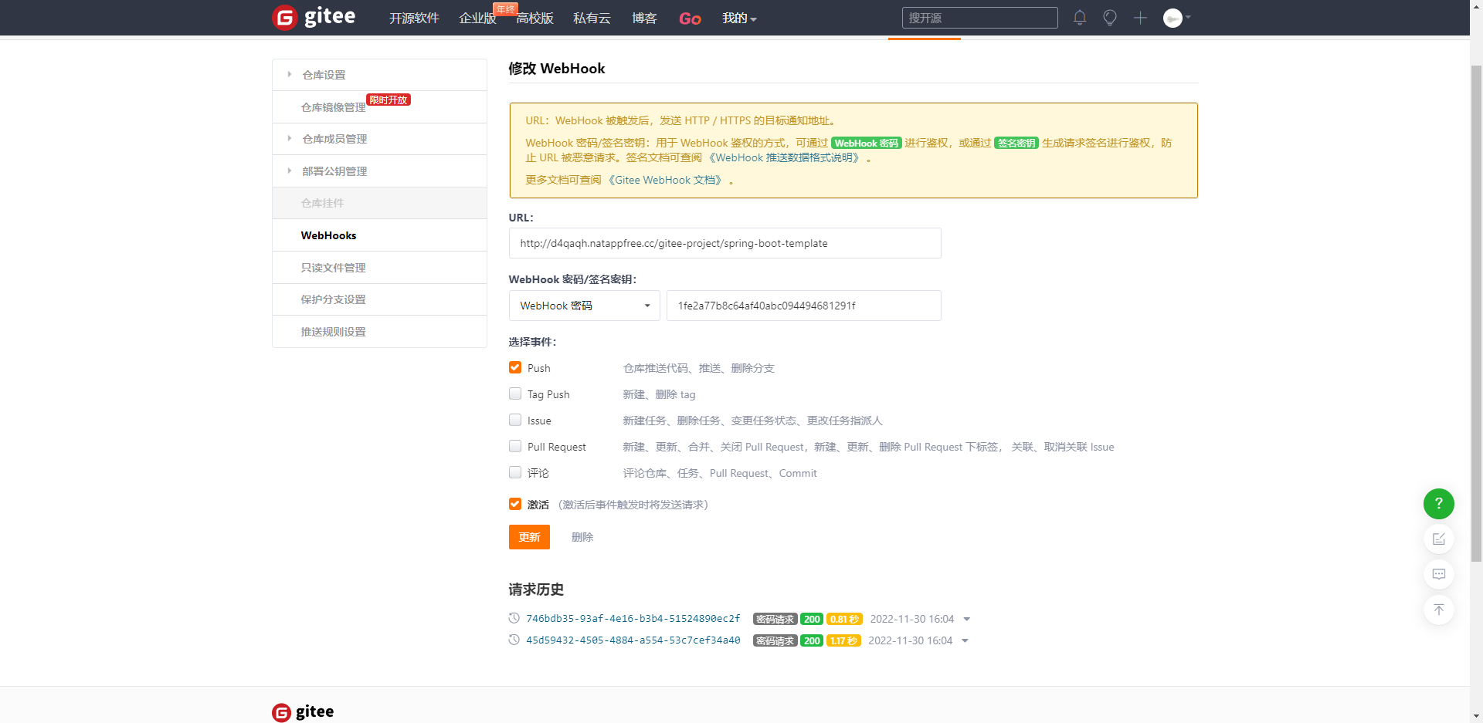Image resolution: width=1483 pixels, height=723 pixels.
Task: Click the clock icon beside request 45d59432
Action: tap(514, 640)
